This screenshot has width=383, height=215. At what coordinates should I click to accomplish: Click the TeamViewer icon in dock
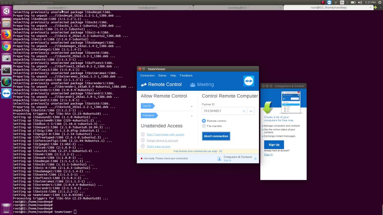(x=6, y=93)
